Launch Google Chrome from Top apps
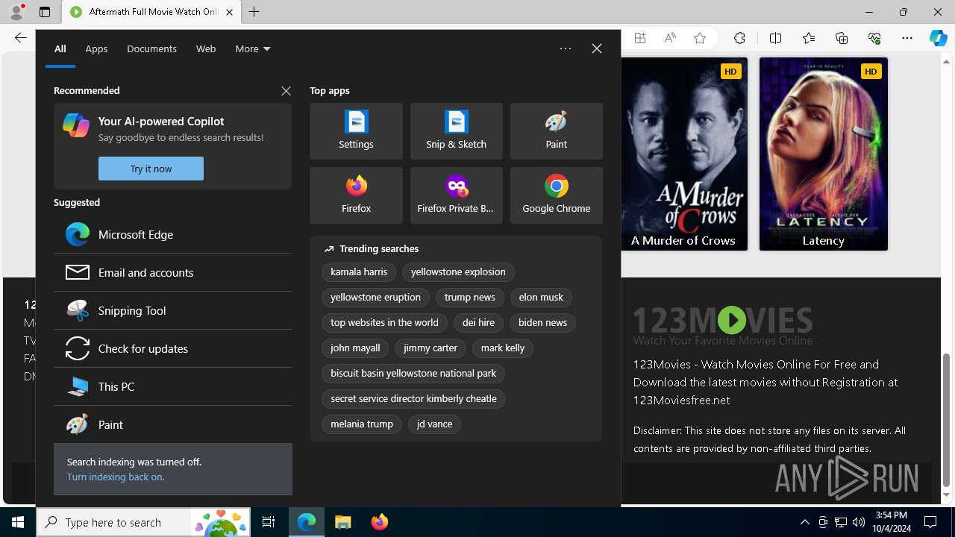This screenshot has height=537, width=955. 556,195
